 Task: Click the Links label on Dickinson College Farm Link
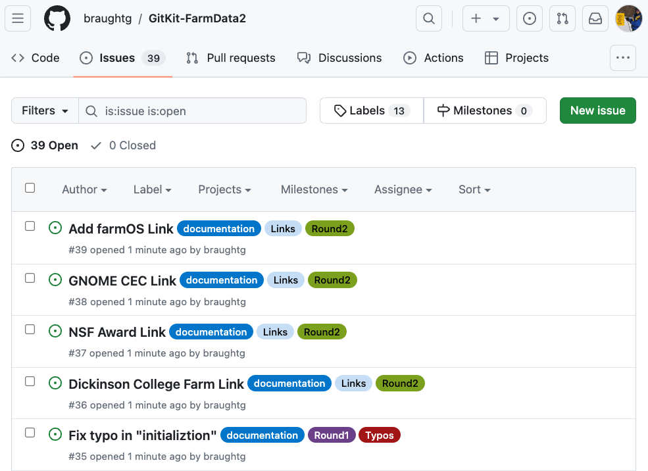click(x=353, y=384)
